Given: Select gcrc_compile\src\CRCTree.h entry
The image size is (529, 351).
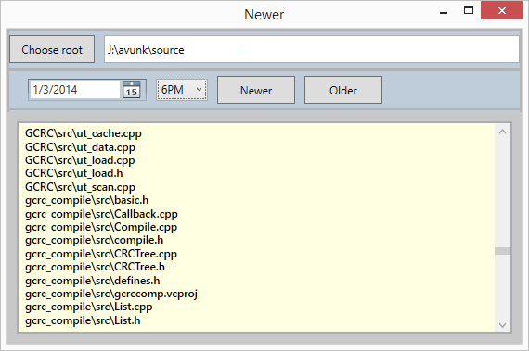Looking at the screenshot, I should [x=95, y=267].
